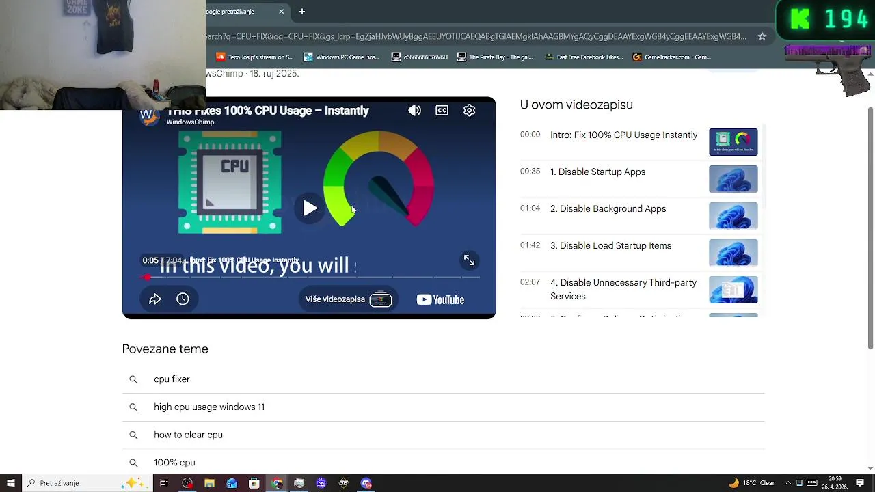The image size is (875, 492).
Task: Click the 01:42 chapter timestamp
Action: (x=530, y=245)
